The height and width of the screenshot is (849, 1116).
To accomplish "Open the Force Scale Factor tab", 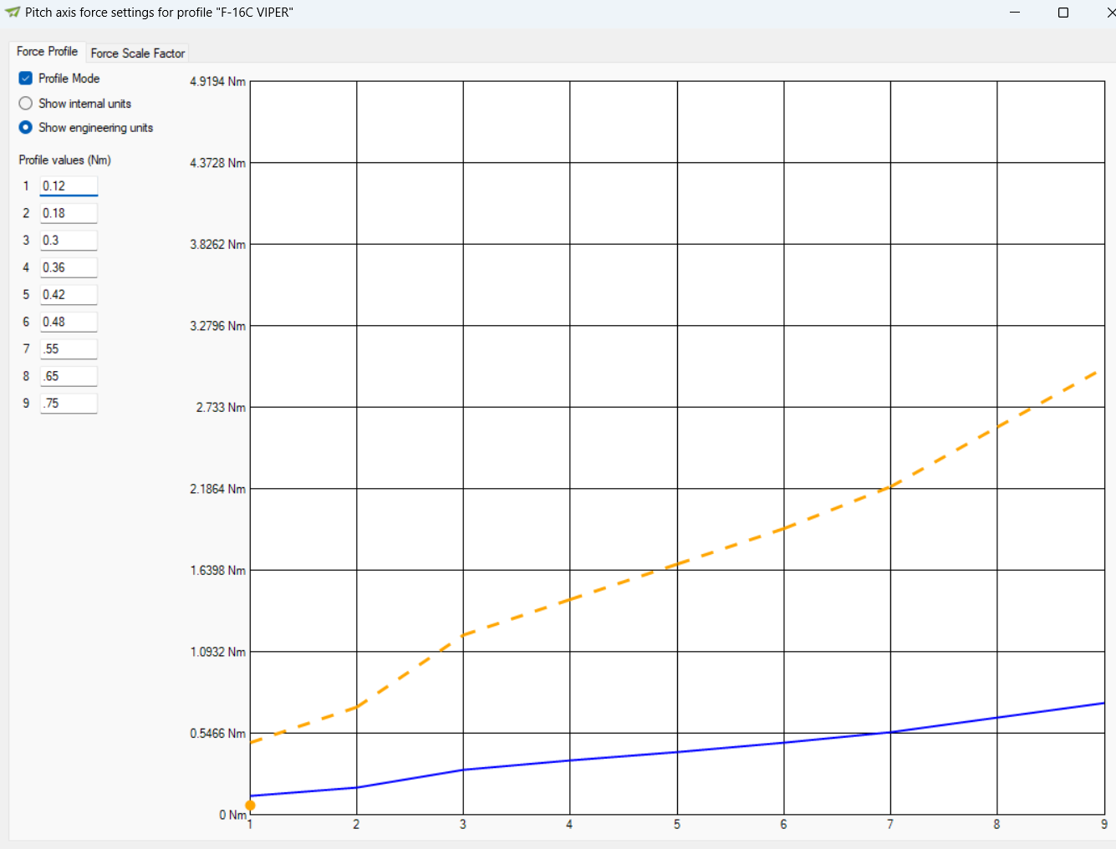I will [x=138, y=53].
